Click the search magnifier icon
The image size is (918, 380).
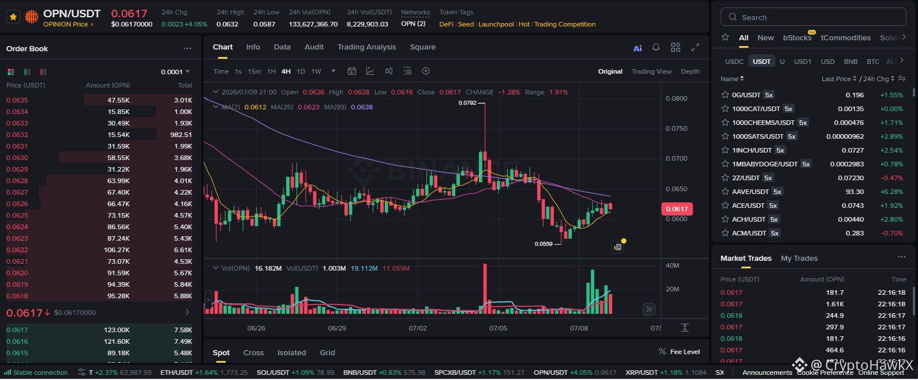click(733, 17)
